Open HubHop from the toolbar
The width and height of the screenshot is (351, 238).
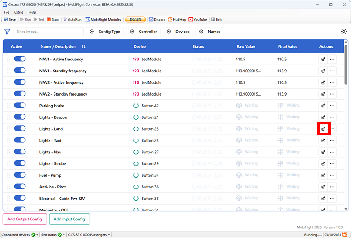point(177,19)
